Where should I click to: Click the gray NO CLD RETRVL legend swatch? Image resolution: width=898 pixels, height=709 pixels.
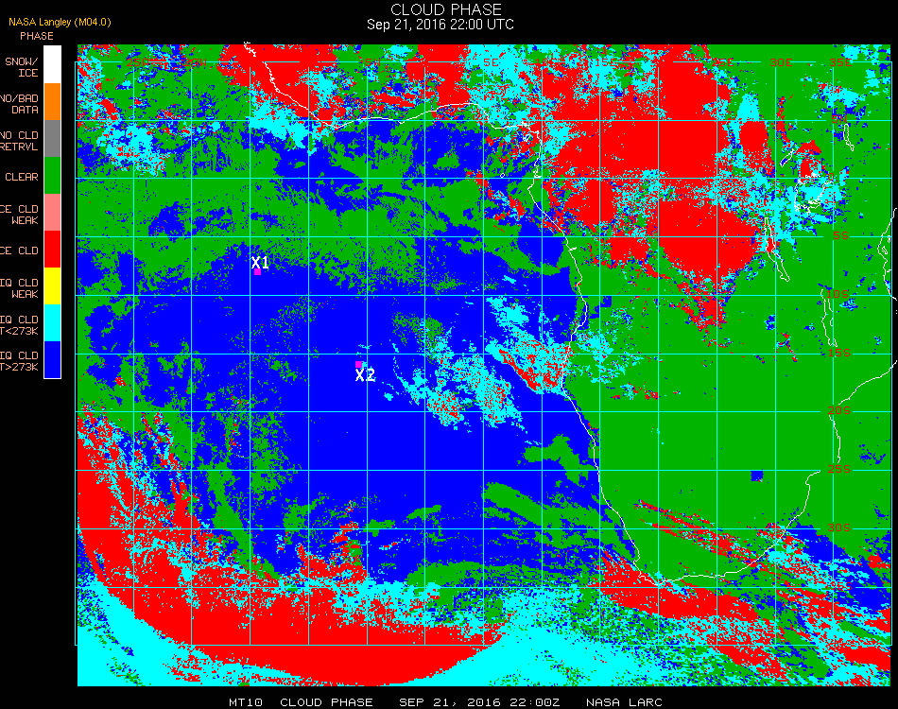[x=52, y=139]
